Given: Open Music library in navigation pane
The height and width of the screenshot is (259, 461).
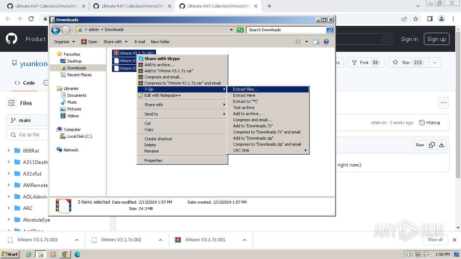Looking at the screenshot, I should (72, 102).
